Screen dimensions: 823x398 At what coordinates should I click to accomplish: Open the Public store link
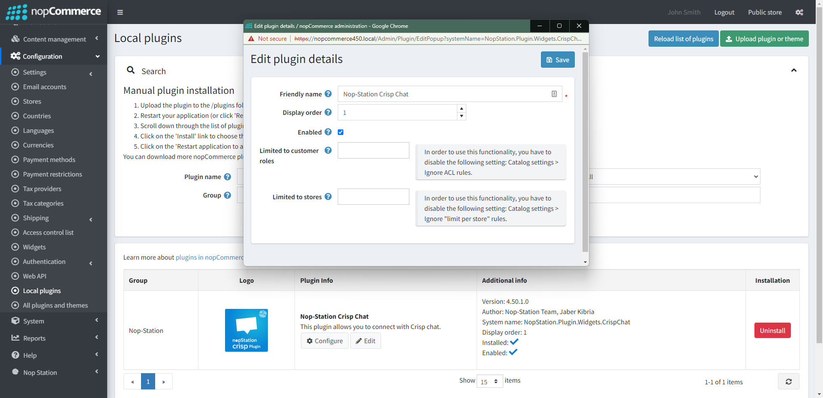click(x=765, y=12)
